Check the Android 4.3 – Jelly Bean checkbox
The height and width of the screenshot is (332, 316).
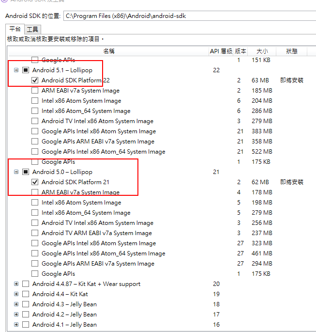(26, 304)
